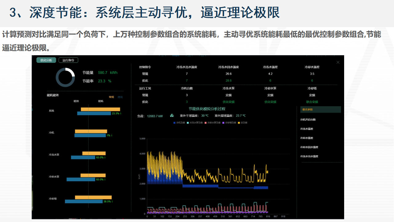Expand the 冷冻水温差 optimal parameter

click(307, 129)
